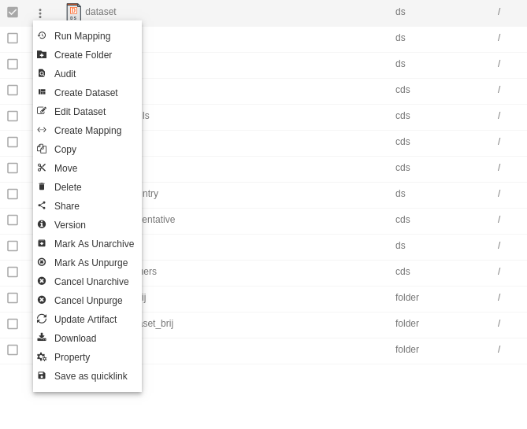527x429 pixels.
Task: Select Edit Dataset from menu
Action: click(80, 112)
